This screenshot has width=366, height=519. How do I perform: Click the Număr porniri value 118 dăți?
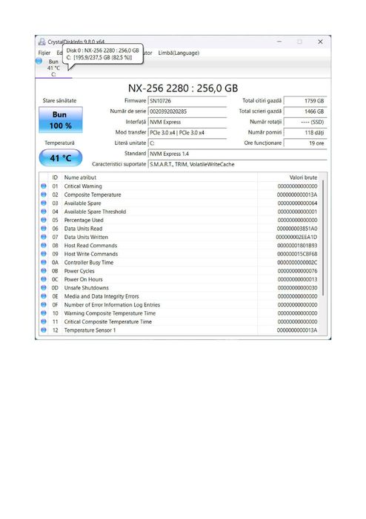coord(305,133)
